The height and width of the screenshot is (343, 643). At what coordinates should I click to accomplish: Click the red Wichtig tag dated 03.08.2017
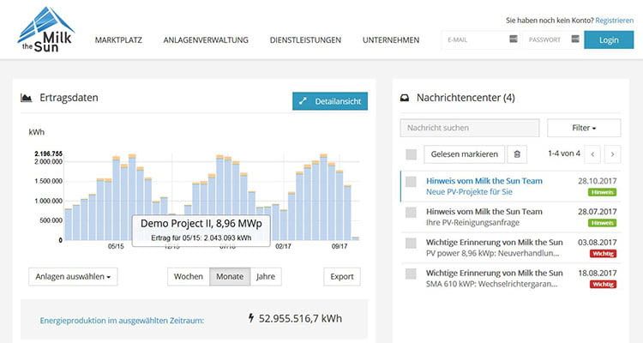[x=603, y=254]
